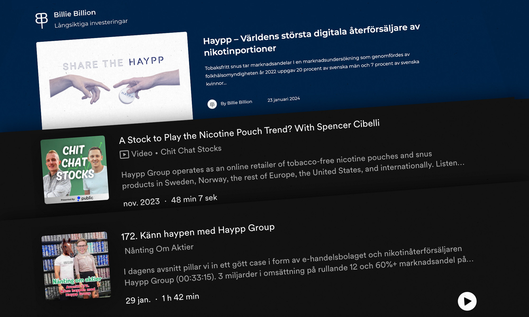Click the video icon beside Chit Chat Stocks
The image size is (529, 317).
pyautogui.click(x=124, y=154)
